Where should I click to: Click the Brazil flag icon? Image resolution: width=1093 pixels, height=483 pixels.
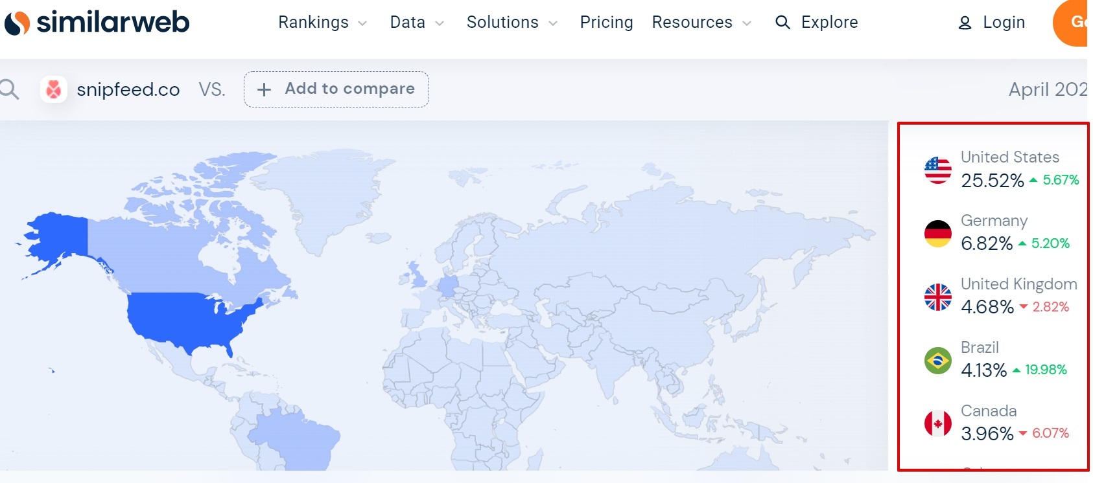(938, 361)
